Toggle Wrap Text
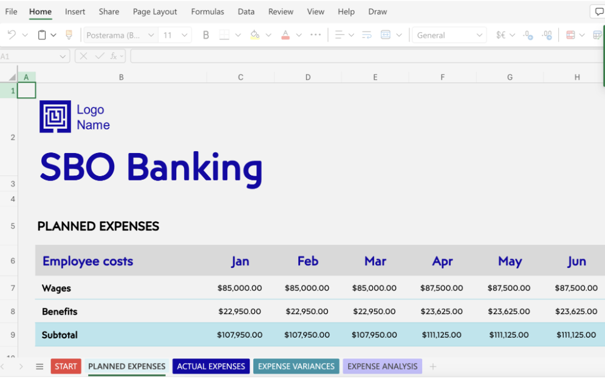Viewport: 605px width, 379px height. (366, 35)
